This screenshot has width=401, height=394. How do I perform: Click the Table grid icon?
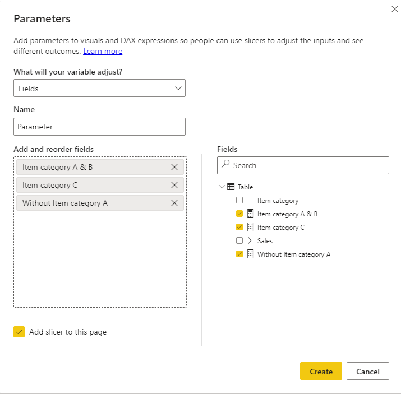pyautogui.click(x=231, y=187)
